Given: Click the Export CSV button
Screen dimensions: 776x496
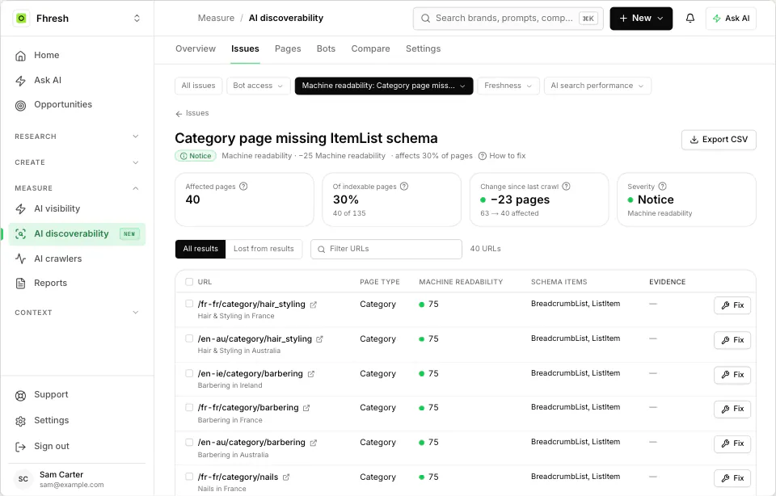Looking at the screenshot, I should [x=719, y=140].
